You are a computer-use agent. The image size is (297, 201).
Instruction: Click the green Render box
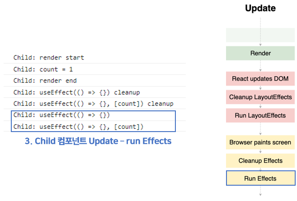(x=260, y=53)
